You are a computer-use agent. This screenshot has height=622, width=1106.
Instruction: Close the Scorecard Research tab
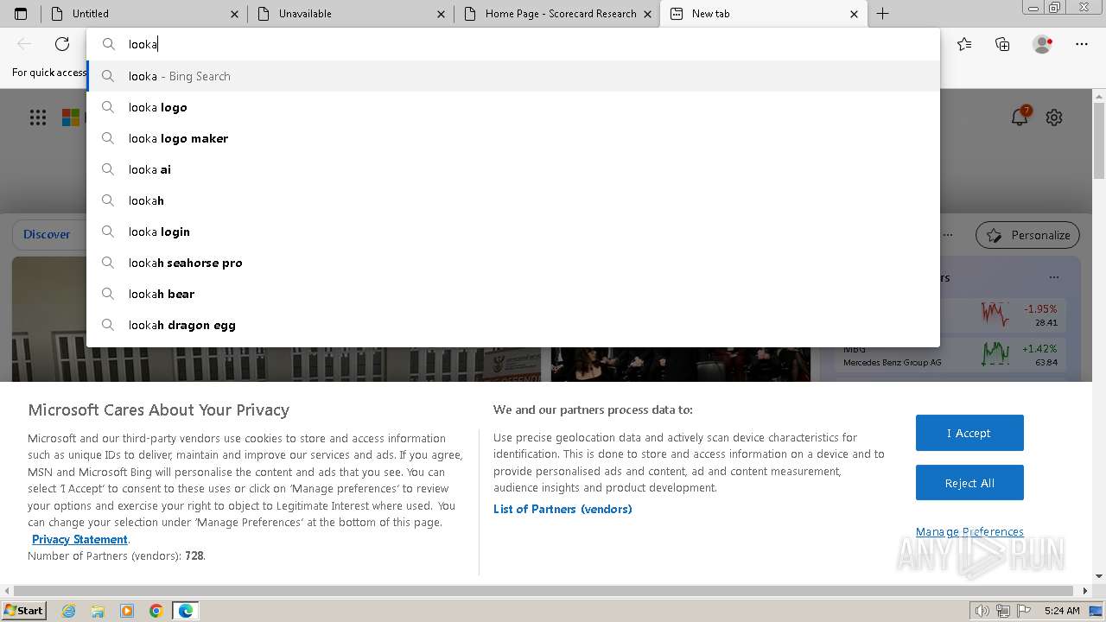pyautogui.click(x=648, y=14)
